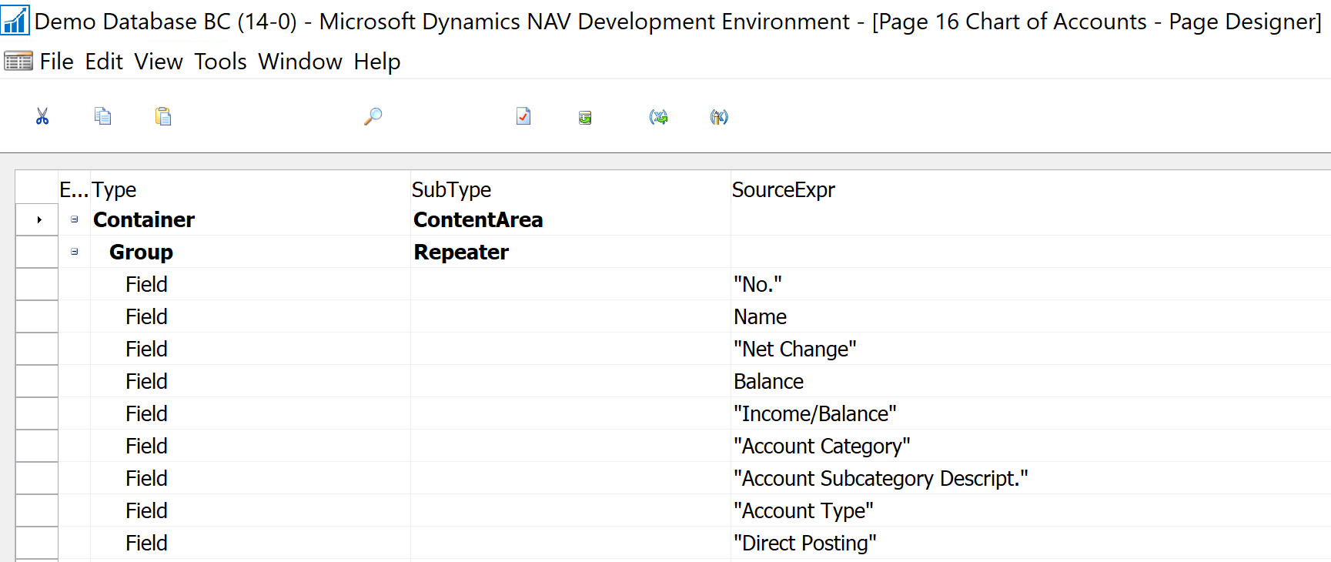Click the ContentArea subtype cell

pos(570,219)
